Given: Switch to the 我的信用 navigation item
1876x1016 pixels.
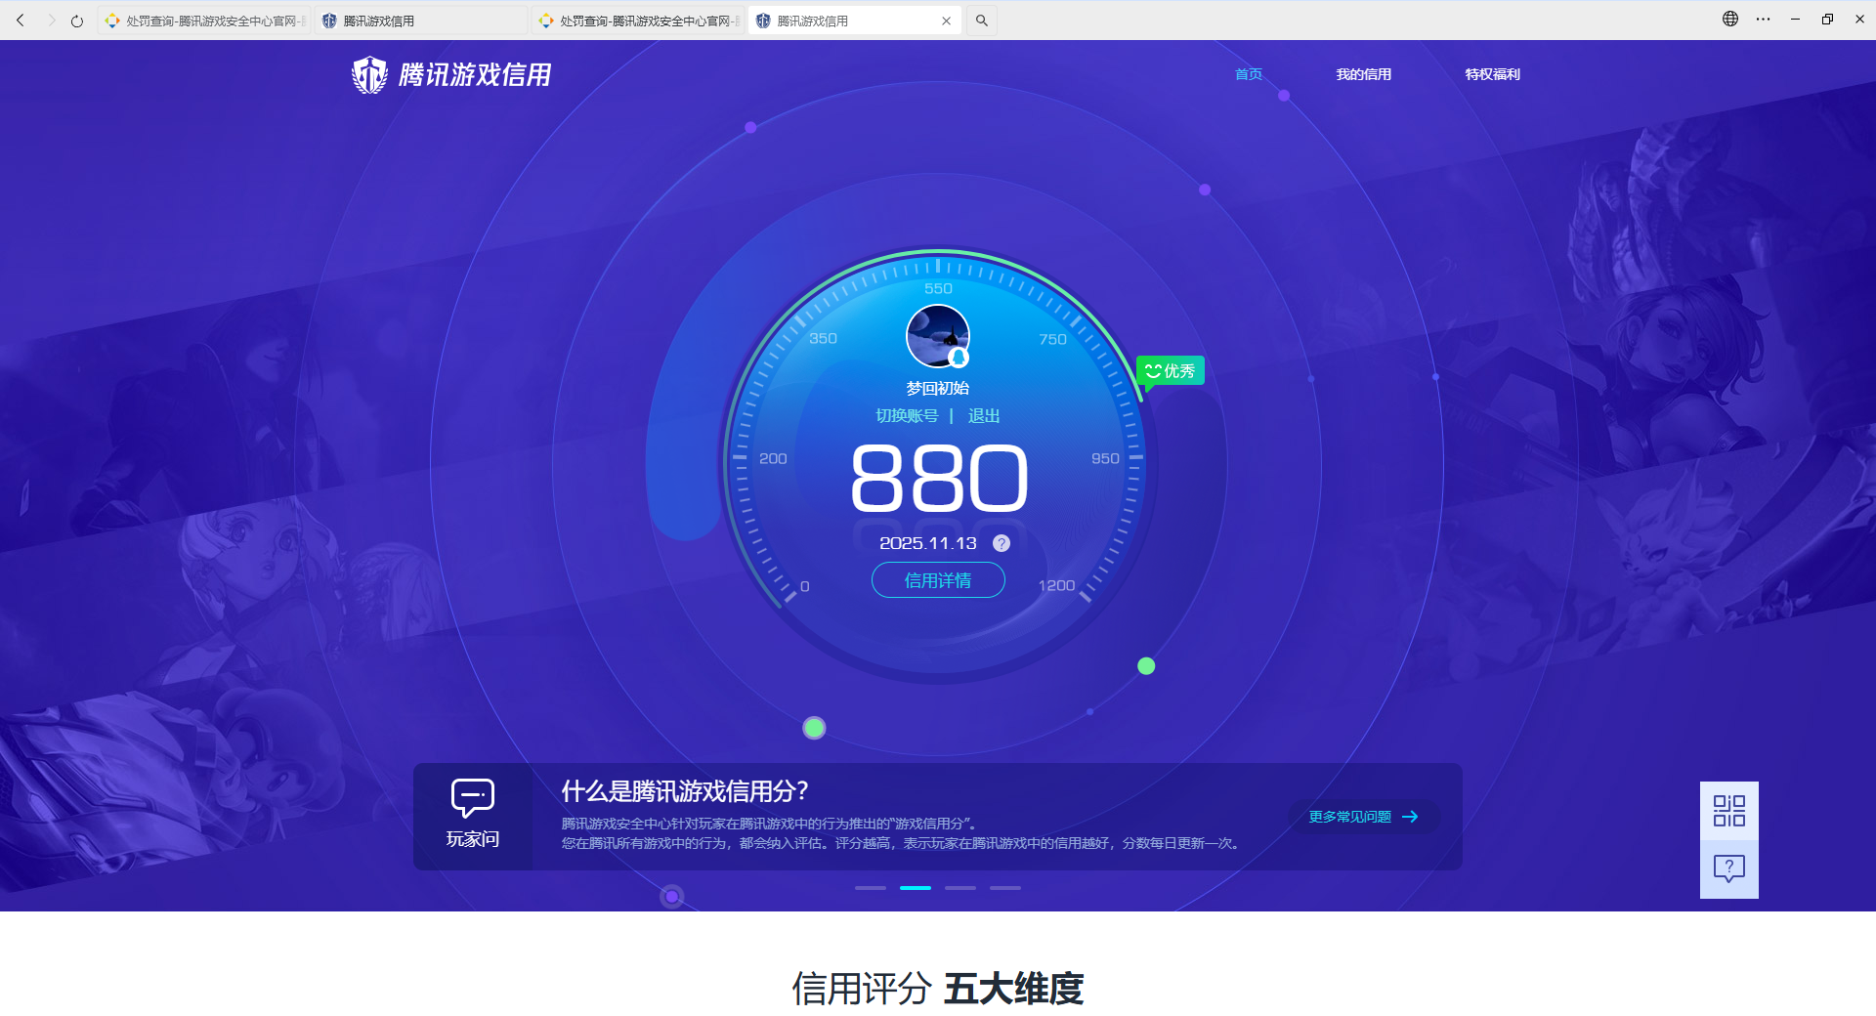Looking at the screenshot, I should tap(1364, 74).
